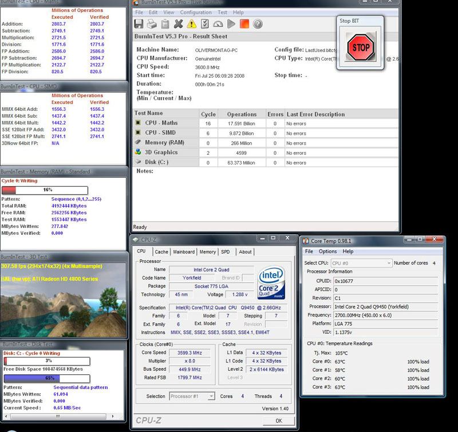Image resolution: width=458 pixels, height=432 pixels.
Task: Click the clipboard copy-results toolbar icon
Action: pos(165,24)
